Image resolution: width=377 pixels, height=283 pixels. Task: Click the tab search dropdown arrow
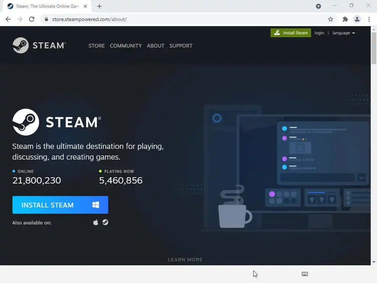(x=318, y=6)
